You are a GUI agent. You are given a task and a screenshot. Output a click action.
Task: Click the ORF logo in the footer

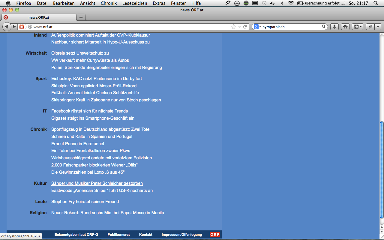(215, 235)
